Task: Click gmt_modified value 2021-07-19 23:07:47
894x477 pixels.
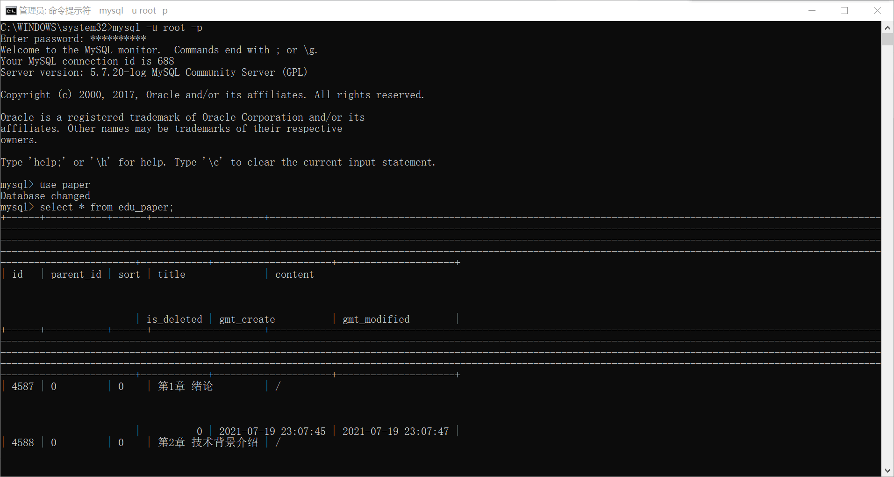Action: 396,432
